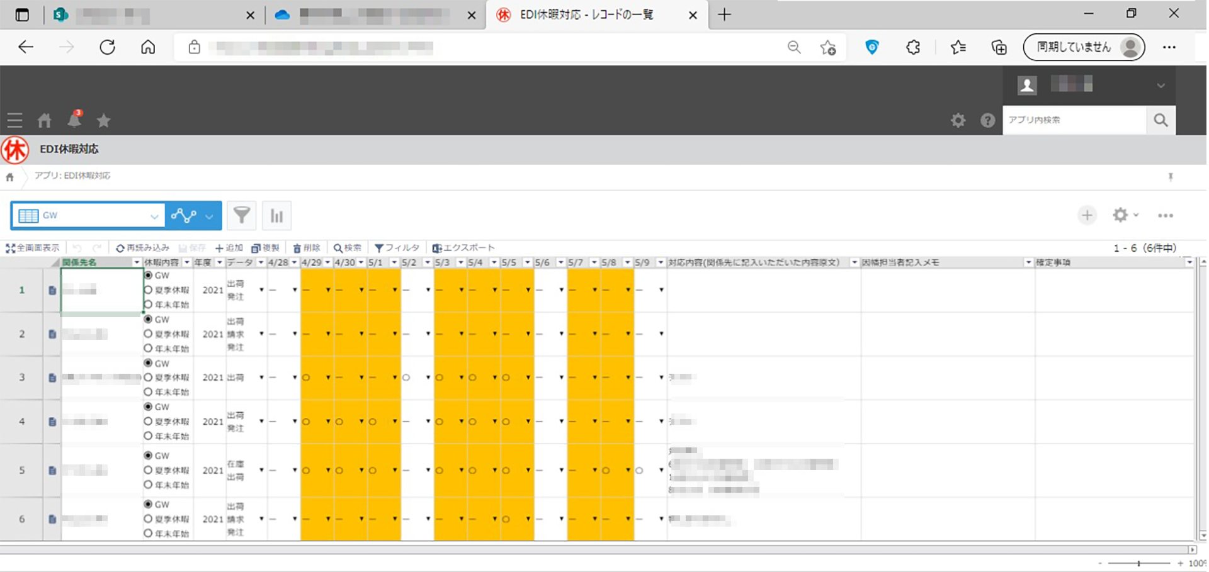Select GW radio button in row 4

[x=149, y=407]
